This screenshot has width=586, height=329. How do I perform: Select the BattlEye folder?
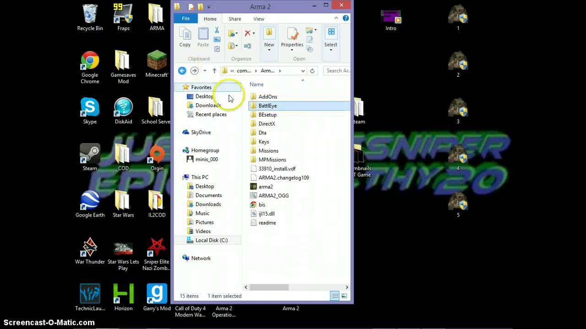(267, 106)
